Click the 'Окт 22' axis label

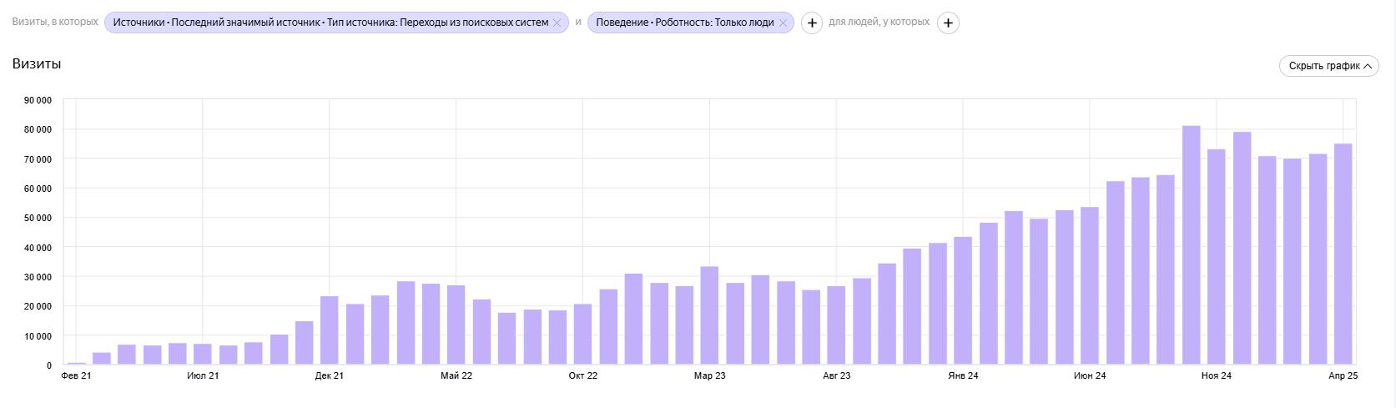583,376
